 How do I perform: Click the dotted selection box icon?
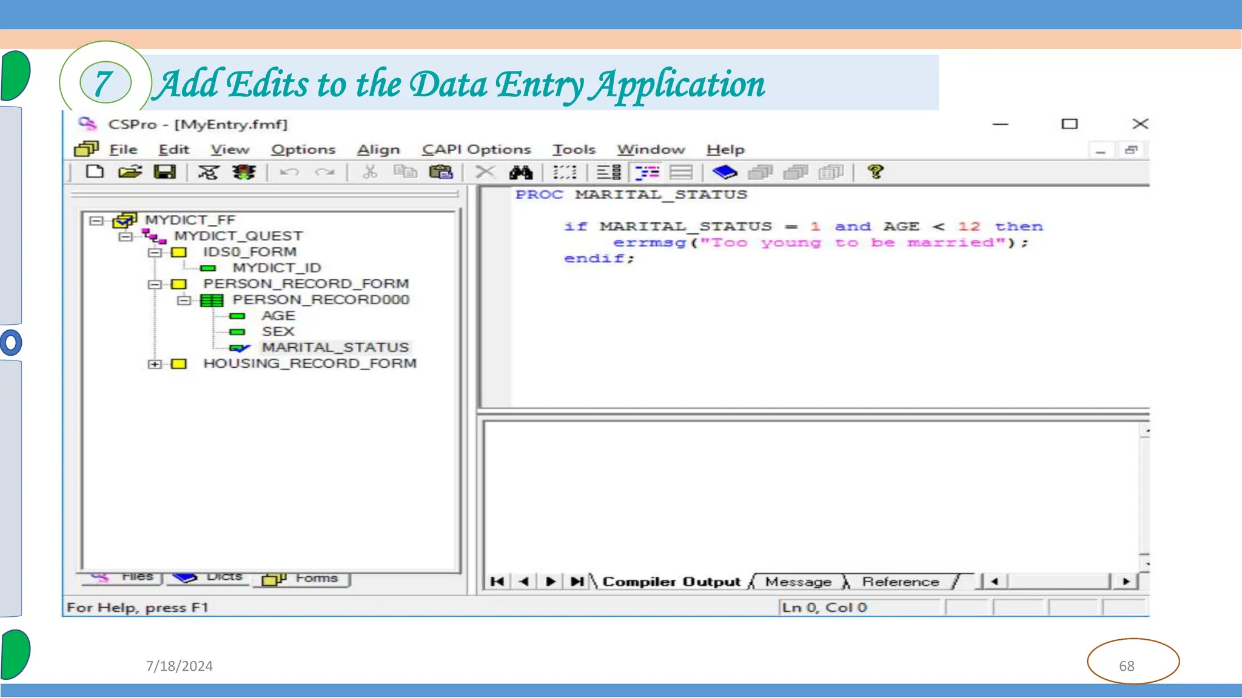click(x=565, y=172)
